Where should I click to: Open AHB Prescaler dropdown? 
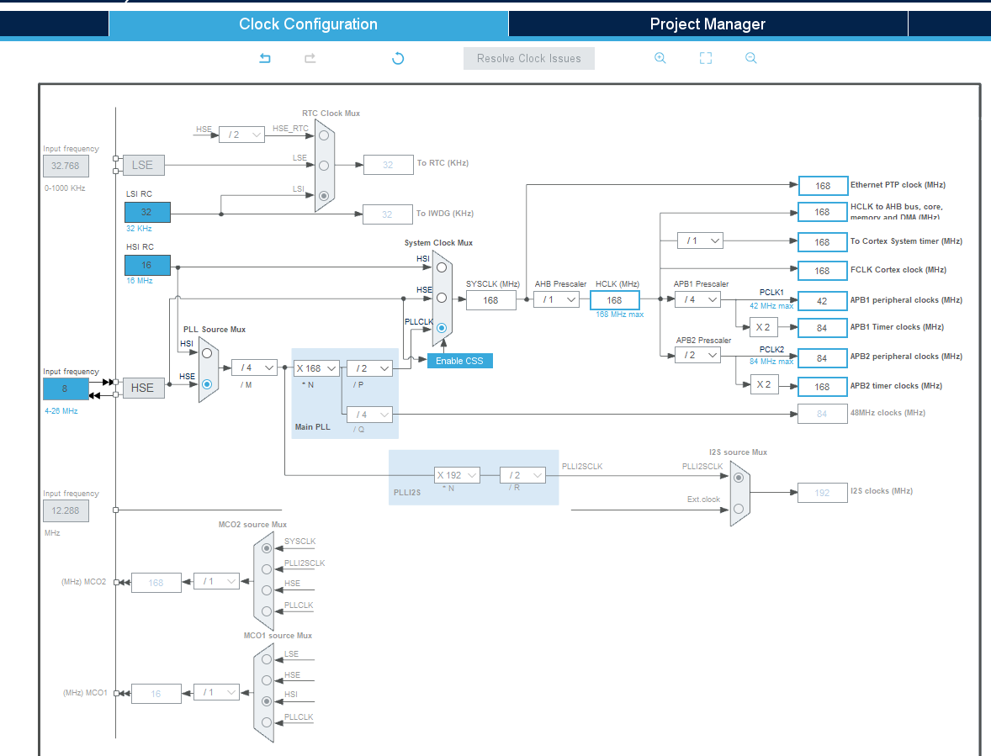coord(556,299)
